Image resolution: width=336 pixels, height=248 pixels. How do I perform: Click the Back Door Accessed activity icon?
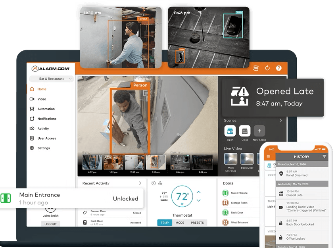pyautogui.click(x=85, y=223)
